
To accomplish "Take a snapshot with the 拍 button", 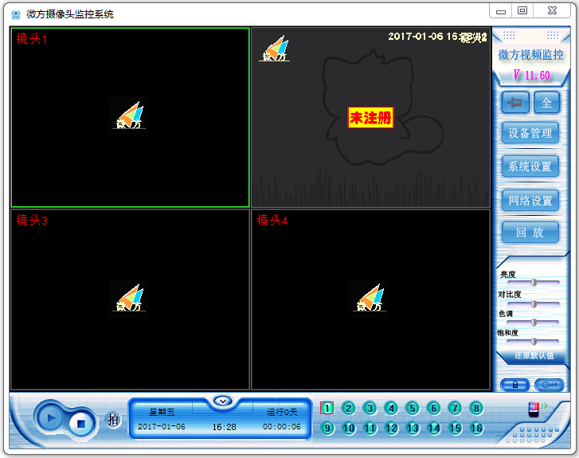I will (x=113, y=420).
